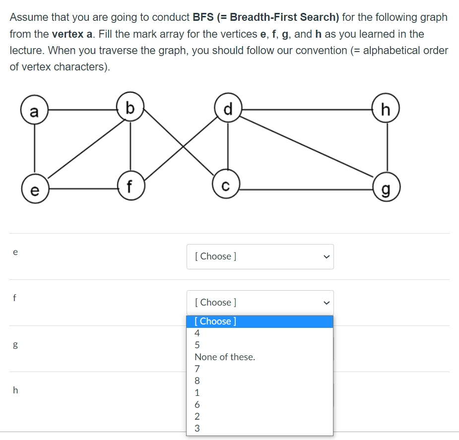Choose "None of these." from the list
Image resolution: width=459 pixels, height=440 pixels.
(x=224, y=357)
